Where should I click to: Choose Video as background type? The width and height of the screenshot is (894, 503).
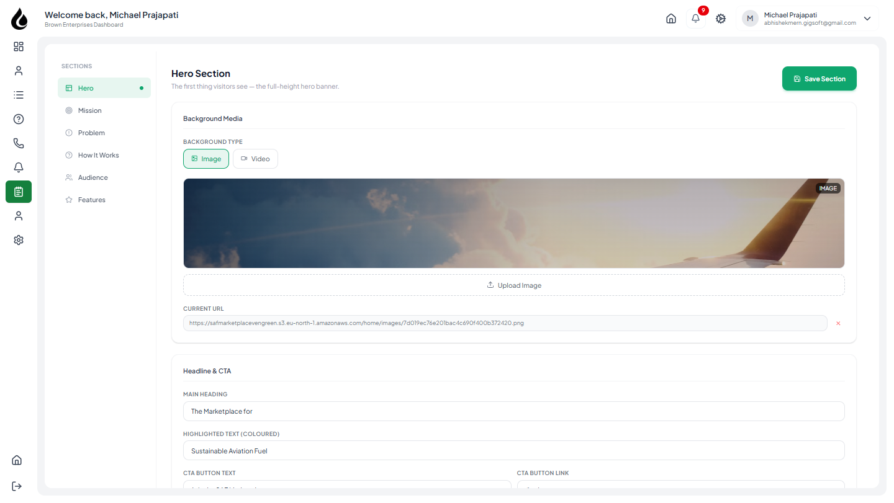[x=255, y=159]
